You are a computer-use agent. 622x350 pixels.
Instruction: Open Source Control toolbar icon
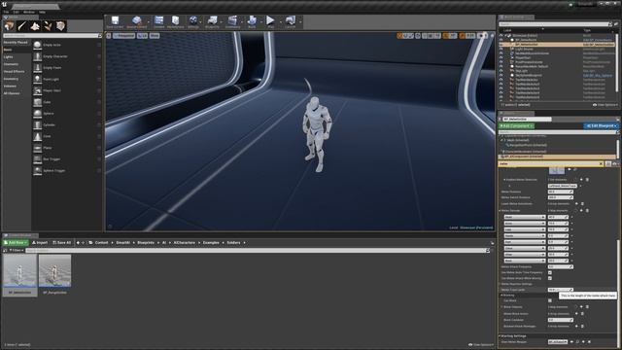pos(137,21)
